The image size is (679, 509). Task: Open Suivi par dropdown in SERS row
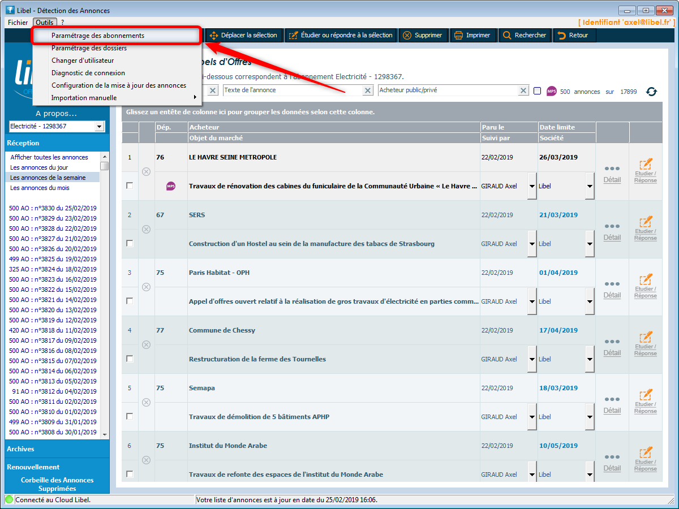[x=532, y=244]
